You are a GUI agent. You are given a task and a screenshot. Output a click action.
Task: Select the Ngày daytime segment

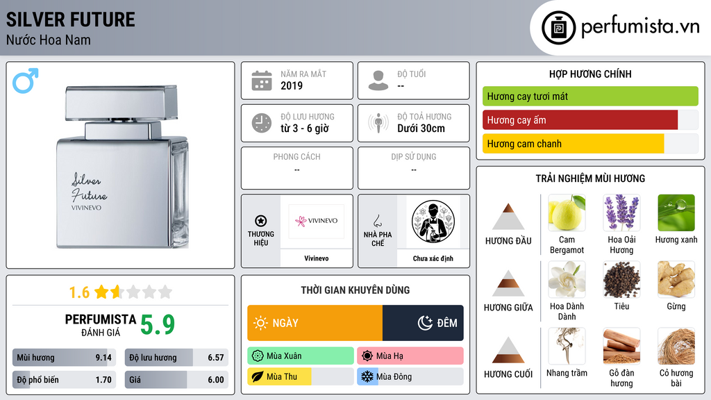pos(315,323)
